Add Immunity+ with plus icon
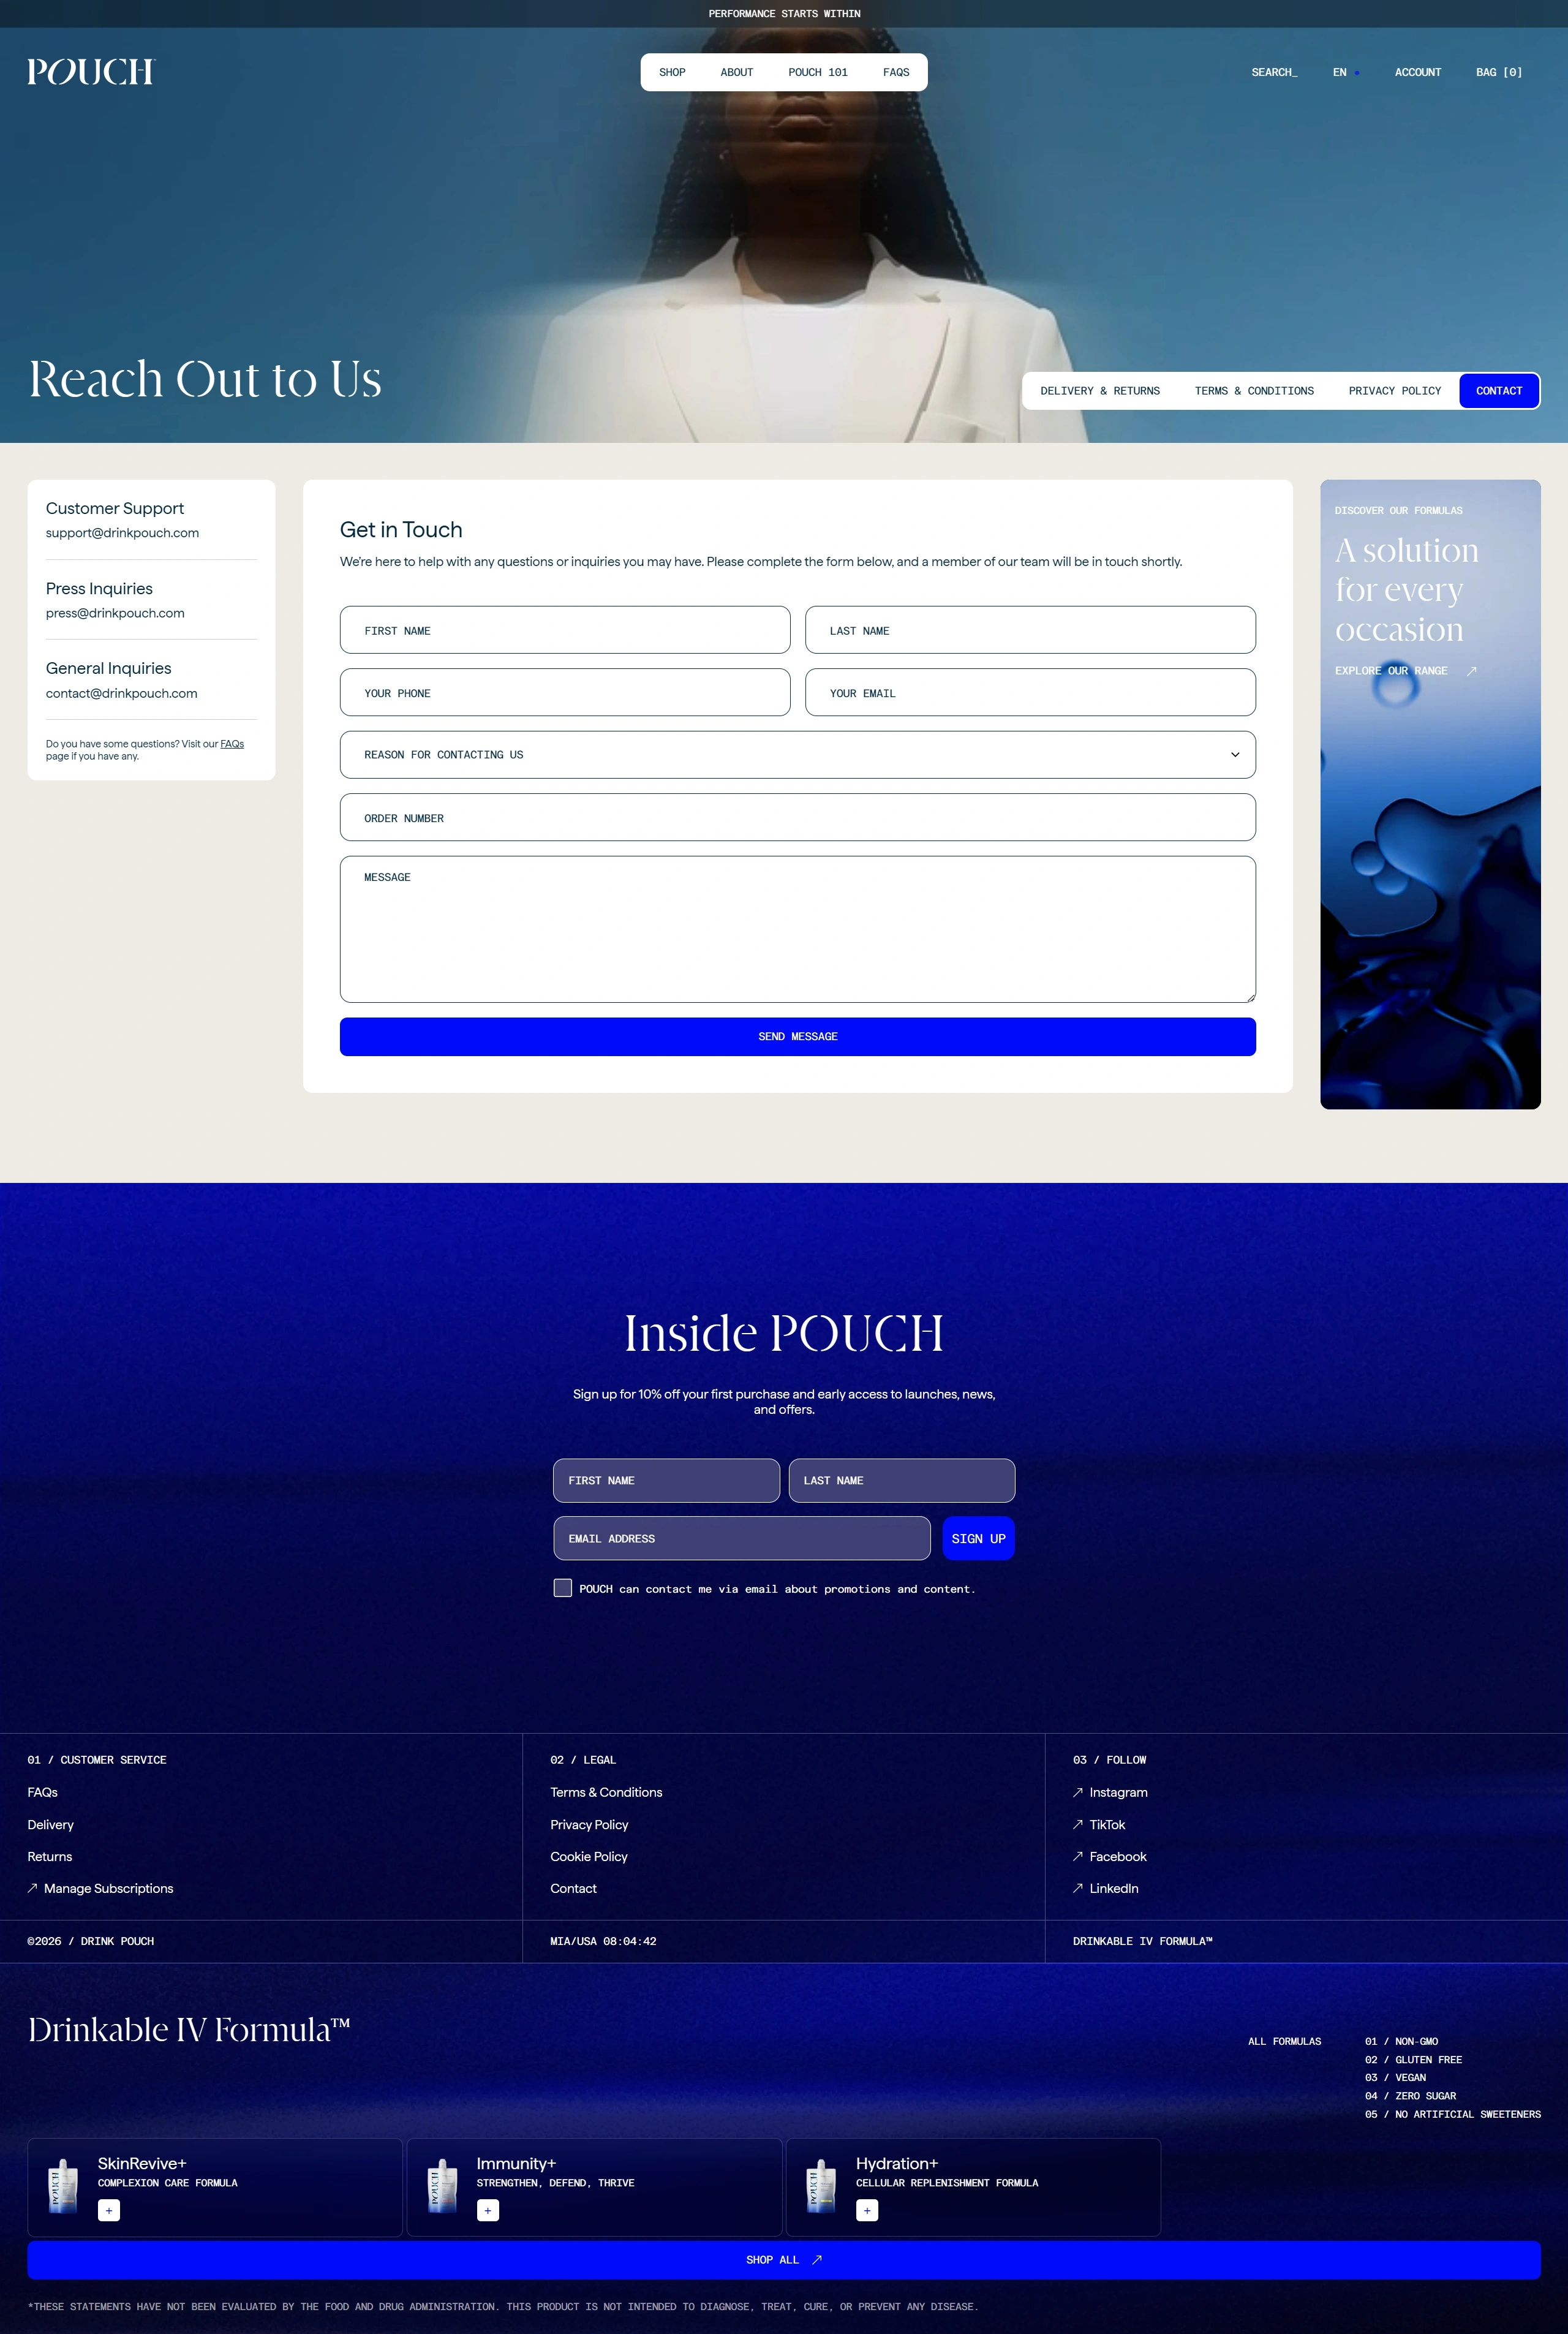 488,2210
